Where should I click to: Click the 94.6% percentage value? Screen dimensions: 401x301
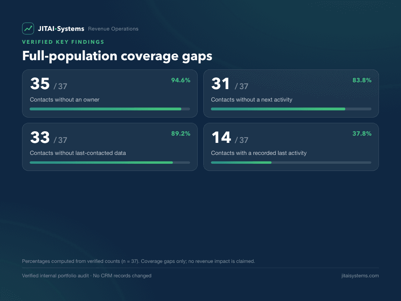pos(180,80)
